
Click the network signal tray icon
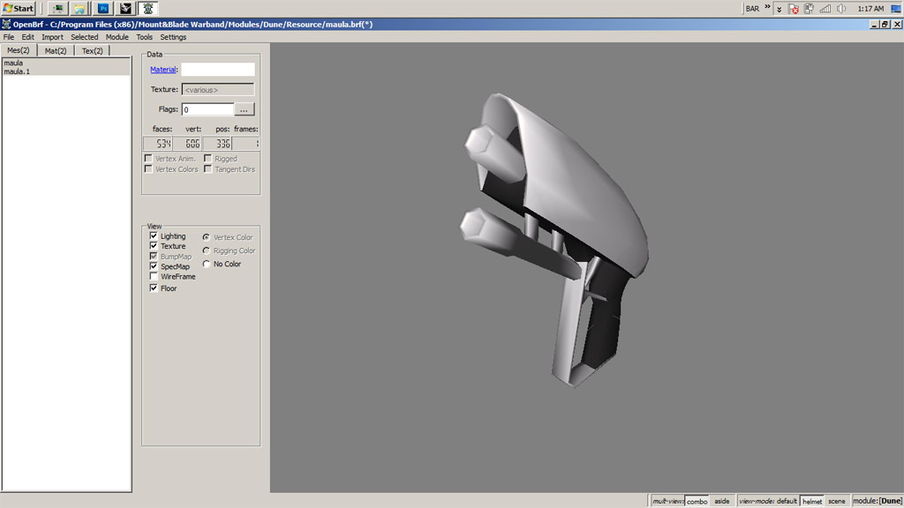point(825,8)
